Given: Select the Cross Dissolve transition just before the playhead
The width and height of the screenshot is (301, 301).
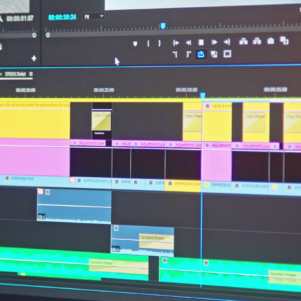Looking at the screenshot, I should click(x=193, y=122).
